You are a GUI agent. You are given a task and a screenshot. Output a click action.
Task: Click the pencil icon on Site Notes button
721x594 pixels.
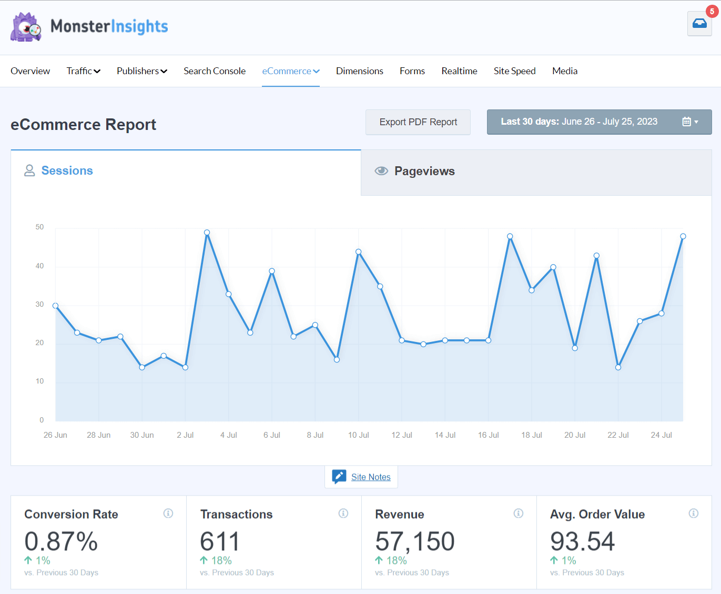pyautogui.click(x=339, y=476)
